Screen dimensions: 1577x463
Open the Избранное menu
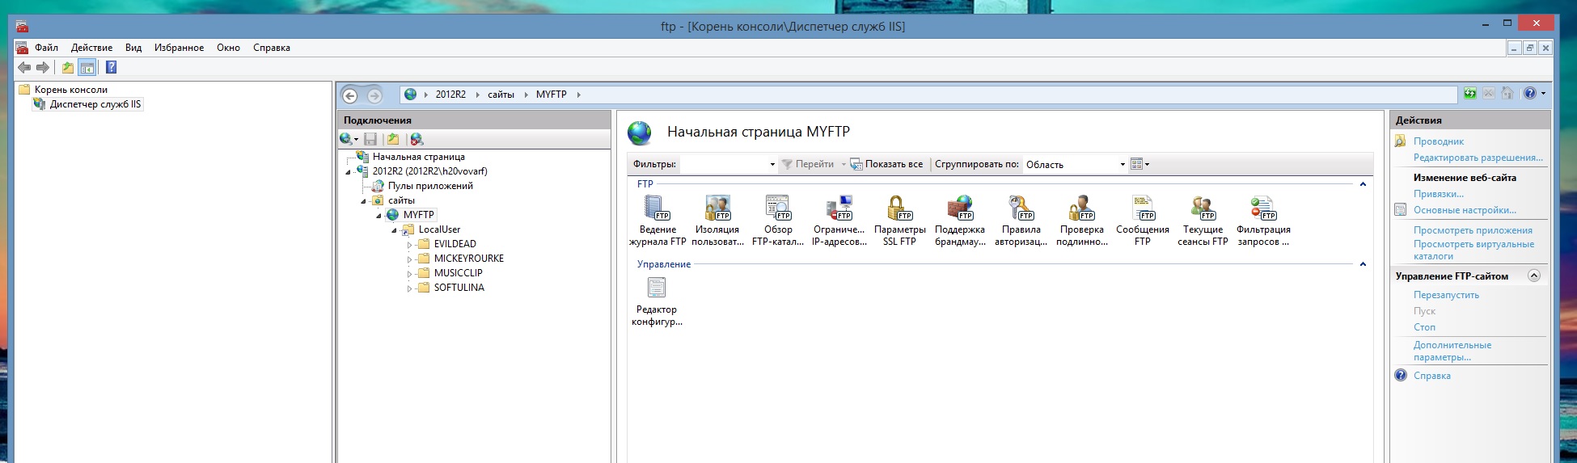tap(179, 48)
